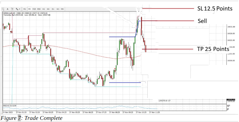Click the current price 15978.00 marker
Image resolution: width=239 pixels, height=122 pixels.
(x=231, y=100)
